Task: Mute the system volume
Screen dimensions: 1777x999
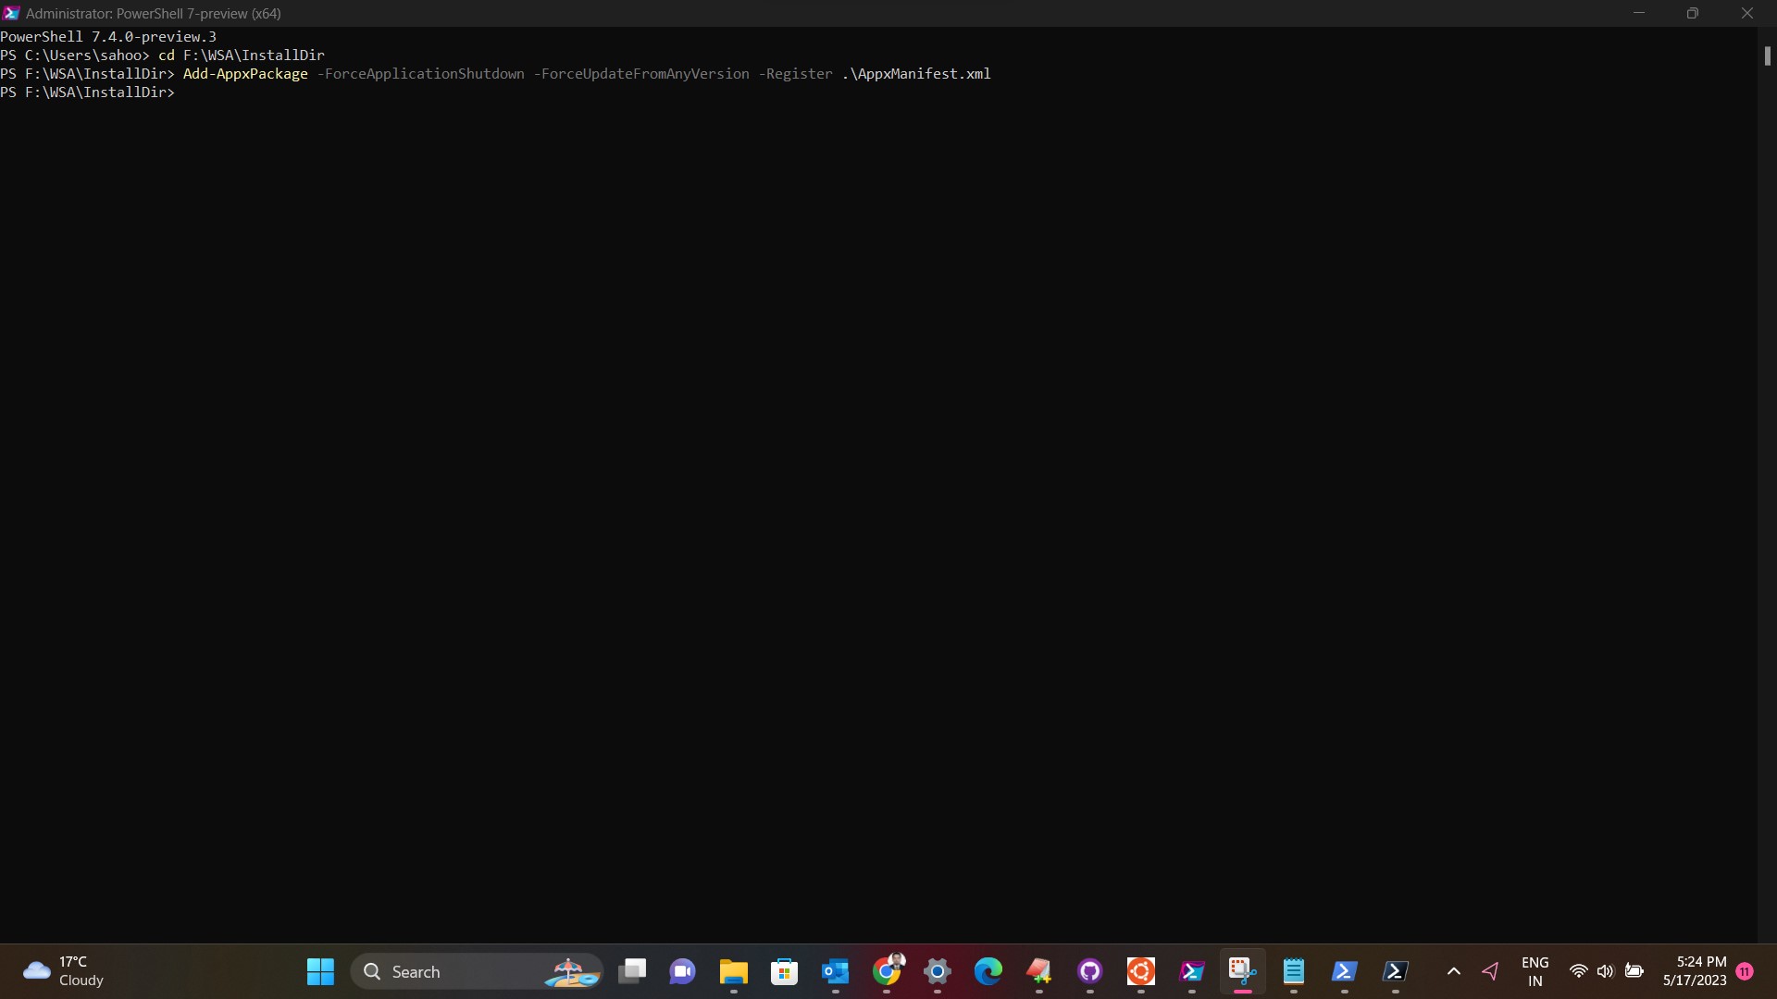Action: (x=1606, y=972)
